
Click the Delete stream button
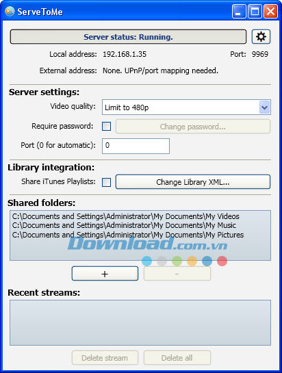pos(105,358)
